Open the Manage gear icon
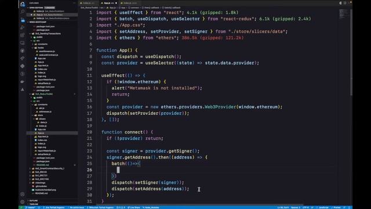The height and width of the screenshot is (209, 371). pos(23,202)
